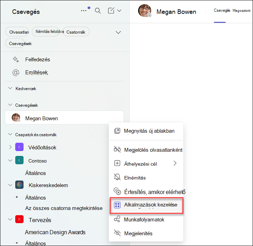Open Általános channel under Contoso
The width and height of the screenshot is (253, 246).
36,173
